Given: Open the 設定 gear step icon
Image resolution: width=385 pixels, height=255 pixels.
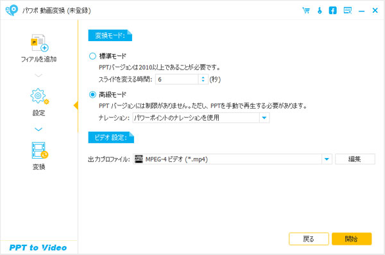Looking at the screenshot, I should tap(39, 96).
